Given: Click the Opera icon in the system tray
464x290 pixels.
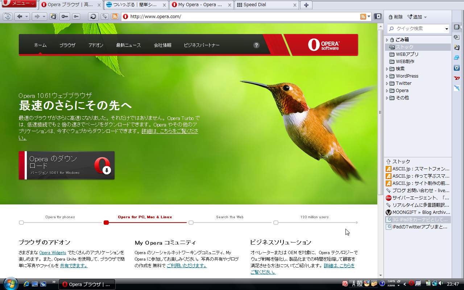Looking at the screenshot, I should [x=411, y=283].
